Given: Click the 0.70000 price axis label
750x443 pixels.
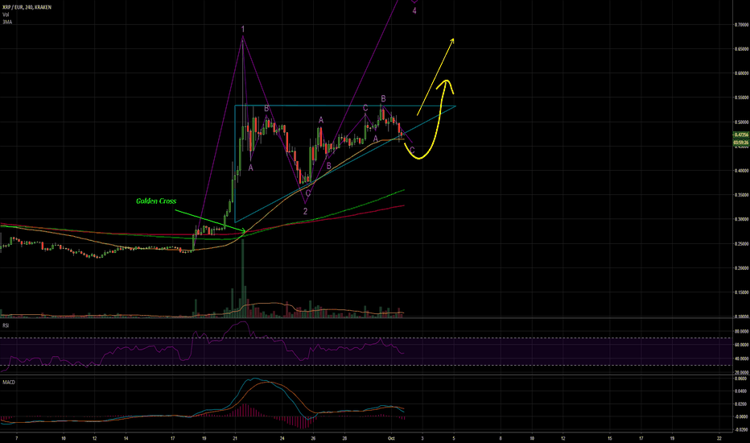Looking at the screenshot, I should 741,24.
